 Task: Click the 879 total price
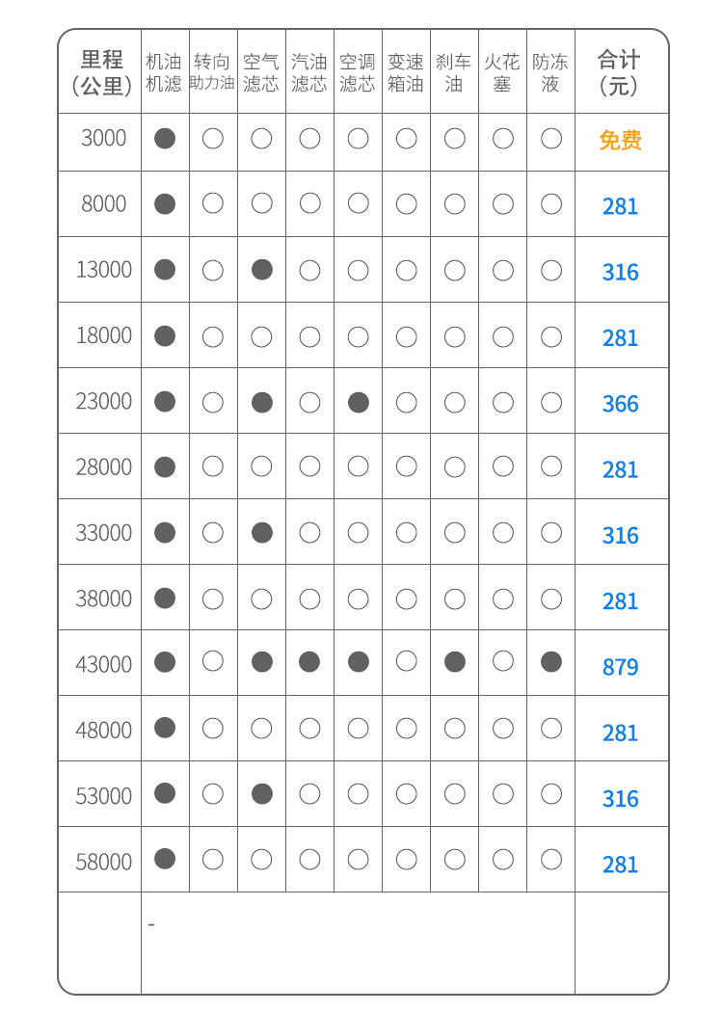(x=620, y=666)
